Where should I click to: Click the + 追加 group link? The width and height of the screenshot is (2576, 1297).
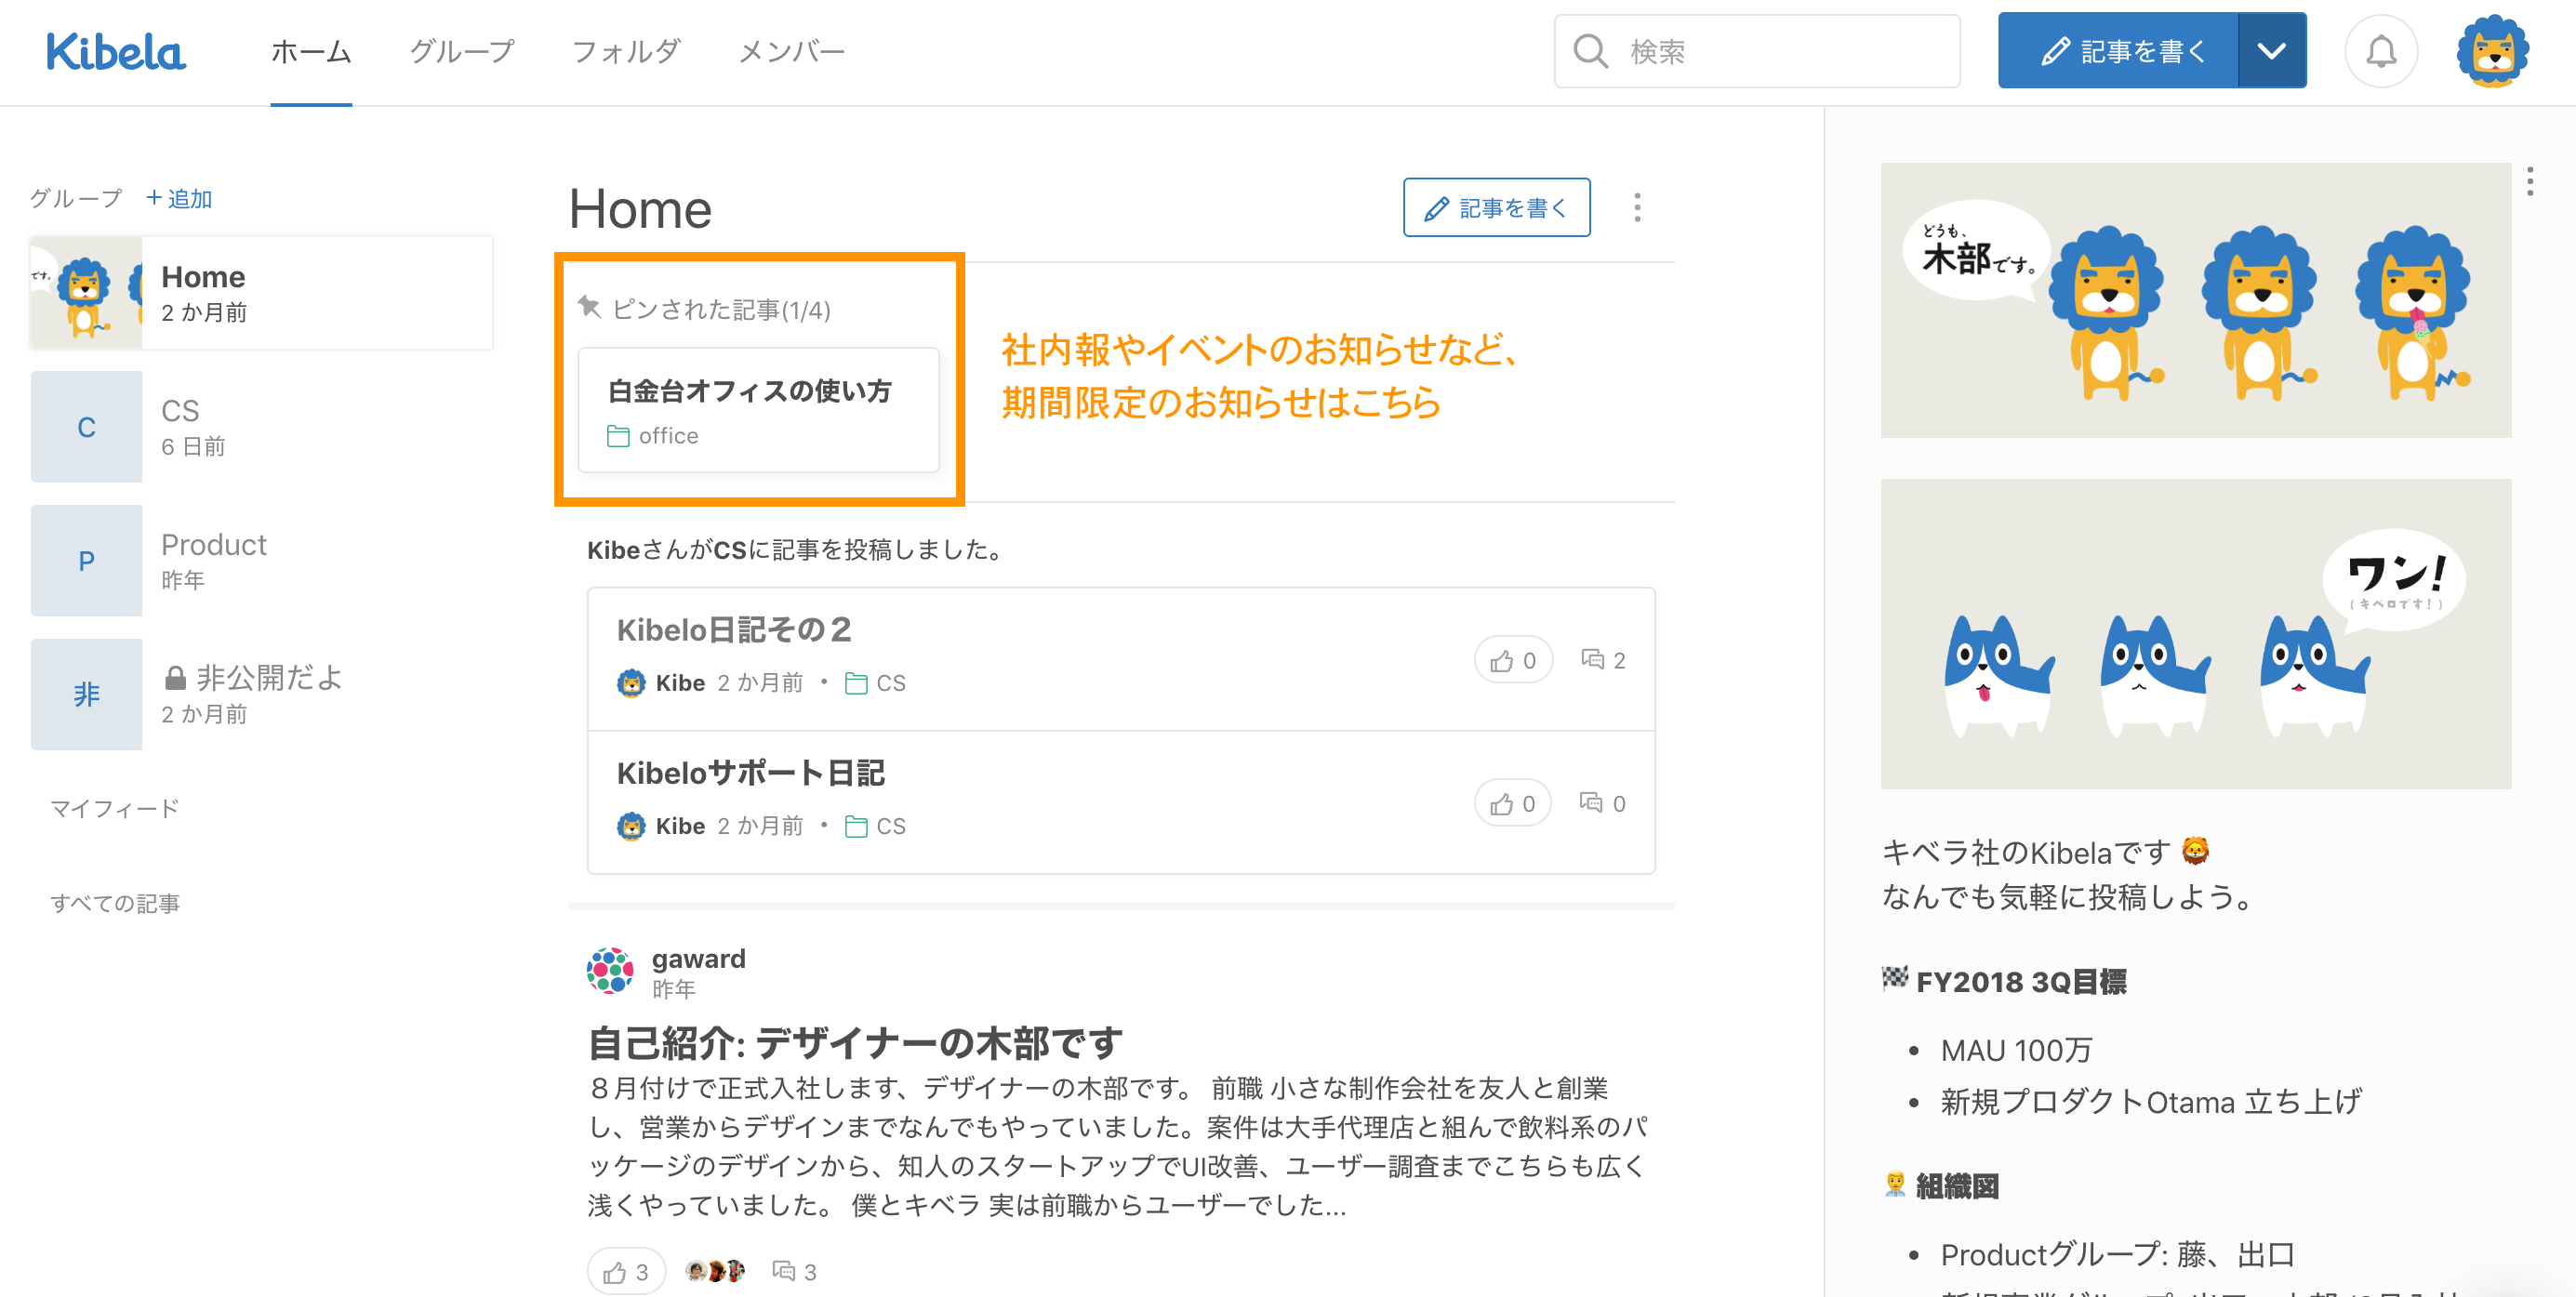[x=179, y=198]
